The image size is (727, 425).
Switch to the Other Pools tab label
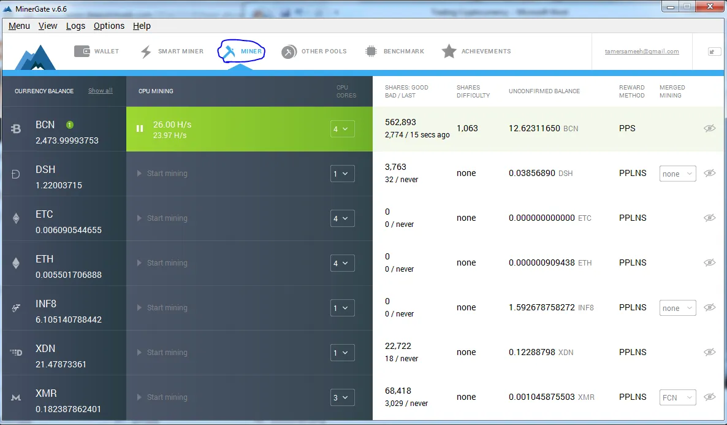click(x=324, y=52)
